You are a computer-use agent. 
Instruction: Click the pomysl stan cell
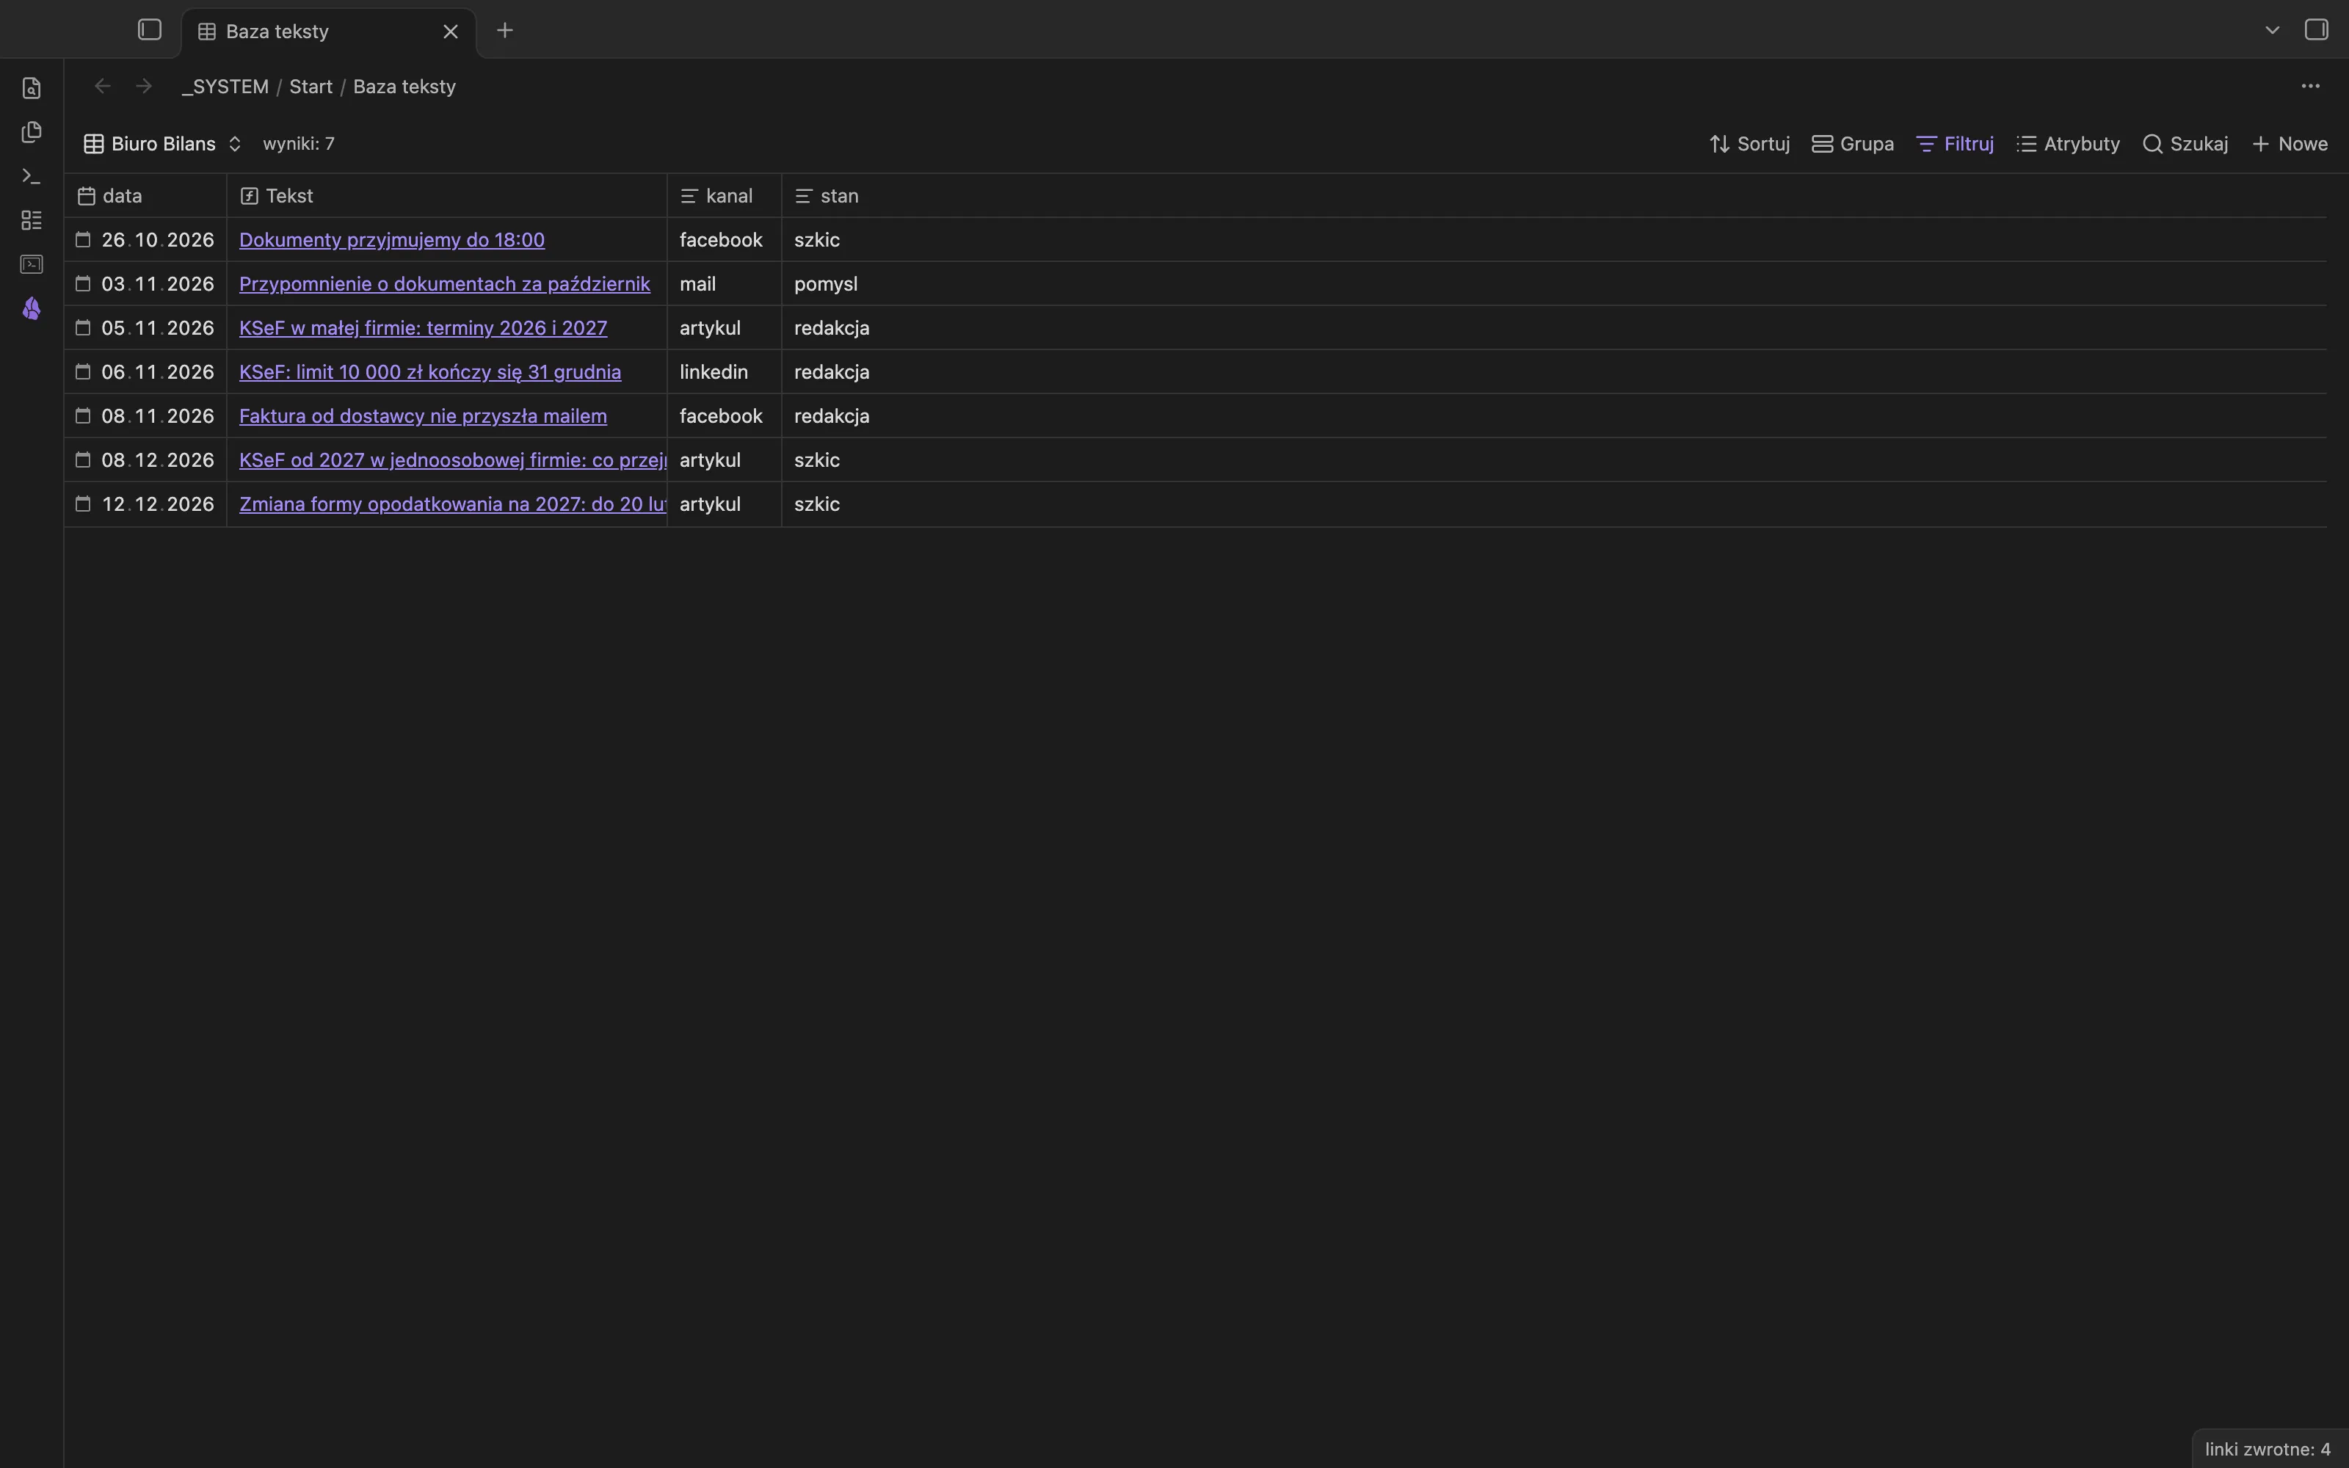click(826, 283)
